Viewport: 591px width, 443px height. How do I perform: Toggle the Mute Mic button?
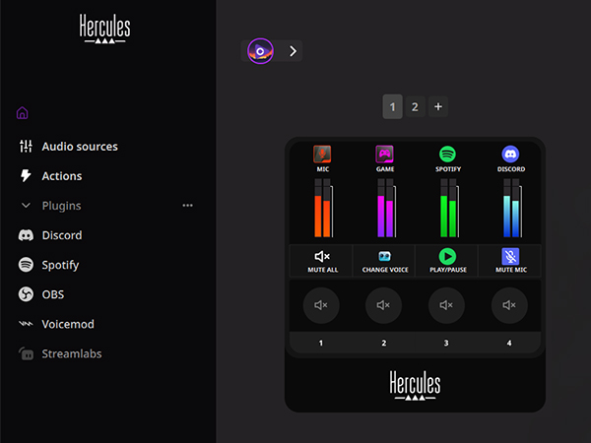click(510, 260)
